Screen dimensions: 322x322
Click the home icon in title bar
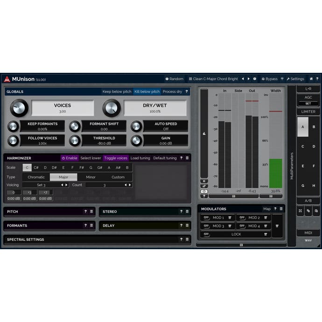311,79
